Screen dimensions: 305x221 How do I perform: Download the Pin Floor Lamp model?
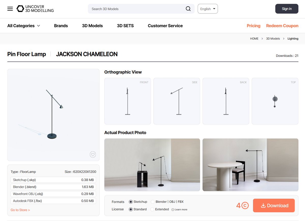[x=274, y=205]
